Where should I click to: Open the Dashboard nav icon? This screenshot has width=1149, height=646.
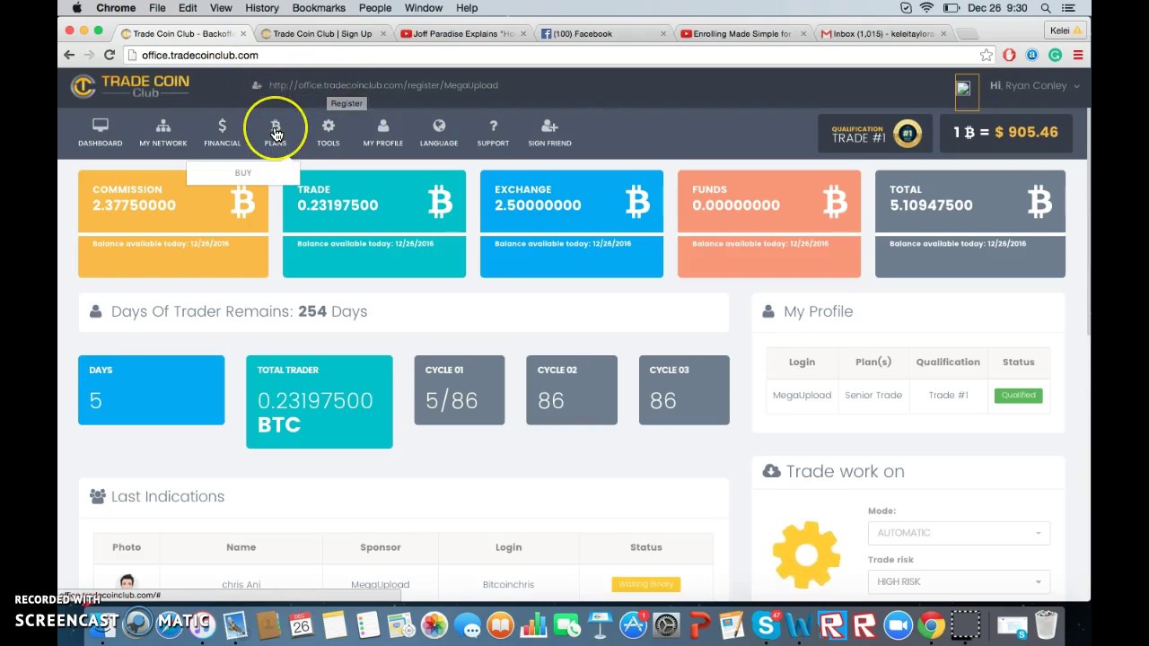click(100, 132)
